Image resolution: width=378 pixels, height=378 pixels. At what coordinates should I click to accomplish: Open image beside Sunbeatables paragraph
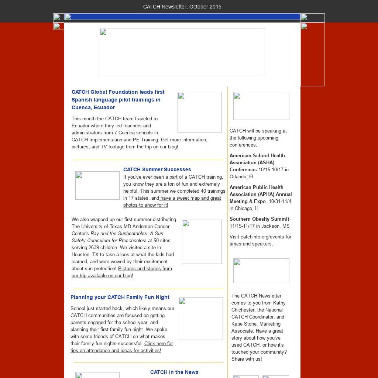coord(202,242)
